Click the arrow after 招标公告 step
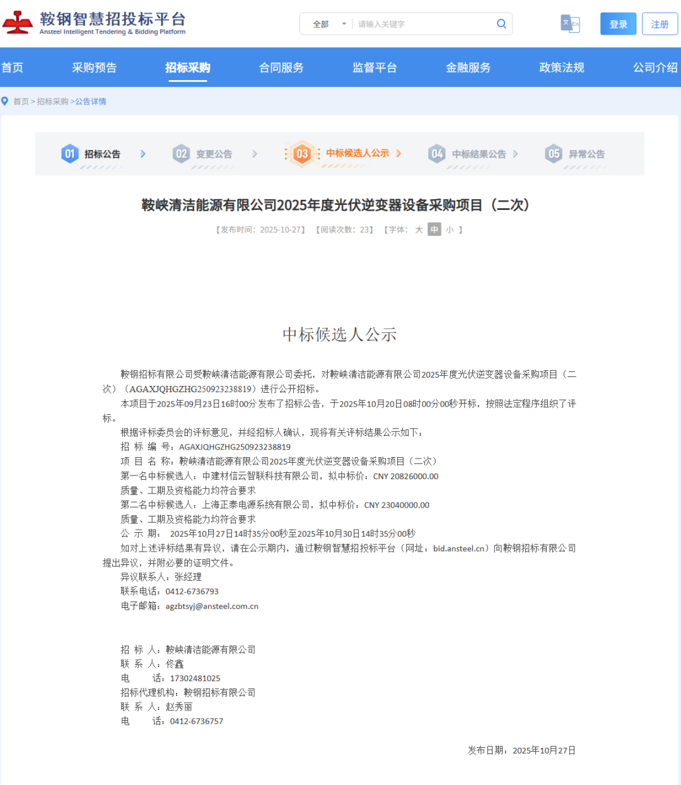681x785 pixels. click(143, 154)
